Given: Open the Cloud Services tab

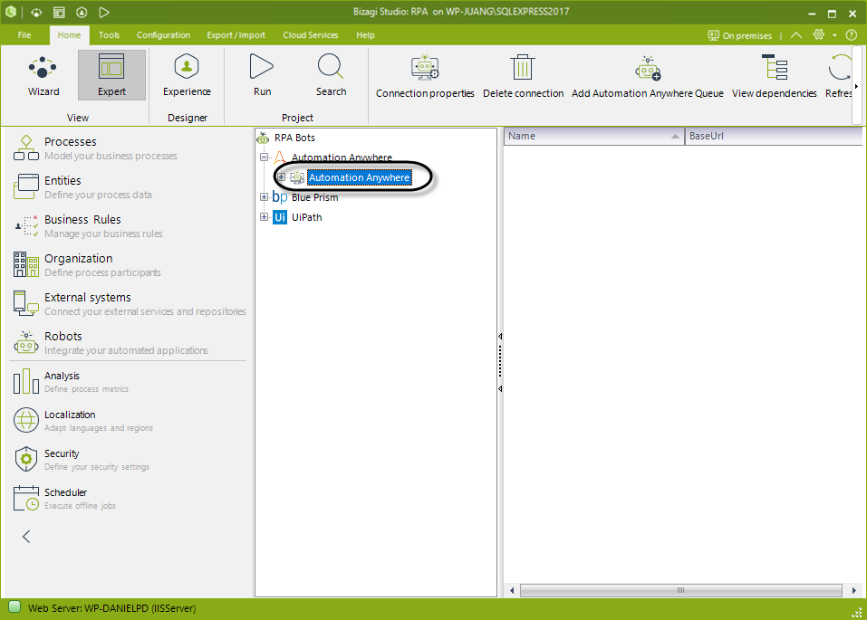Looking at the screenshot, I should click(x=311, y=34).
